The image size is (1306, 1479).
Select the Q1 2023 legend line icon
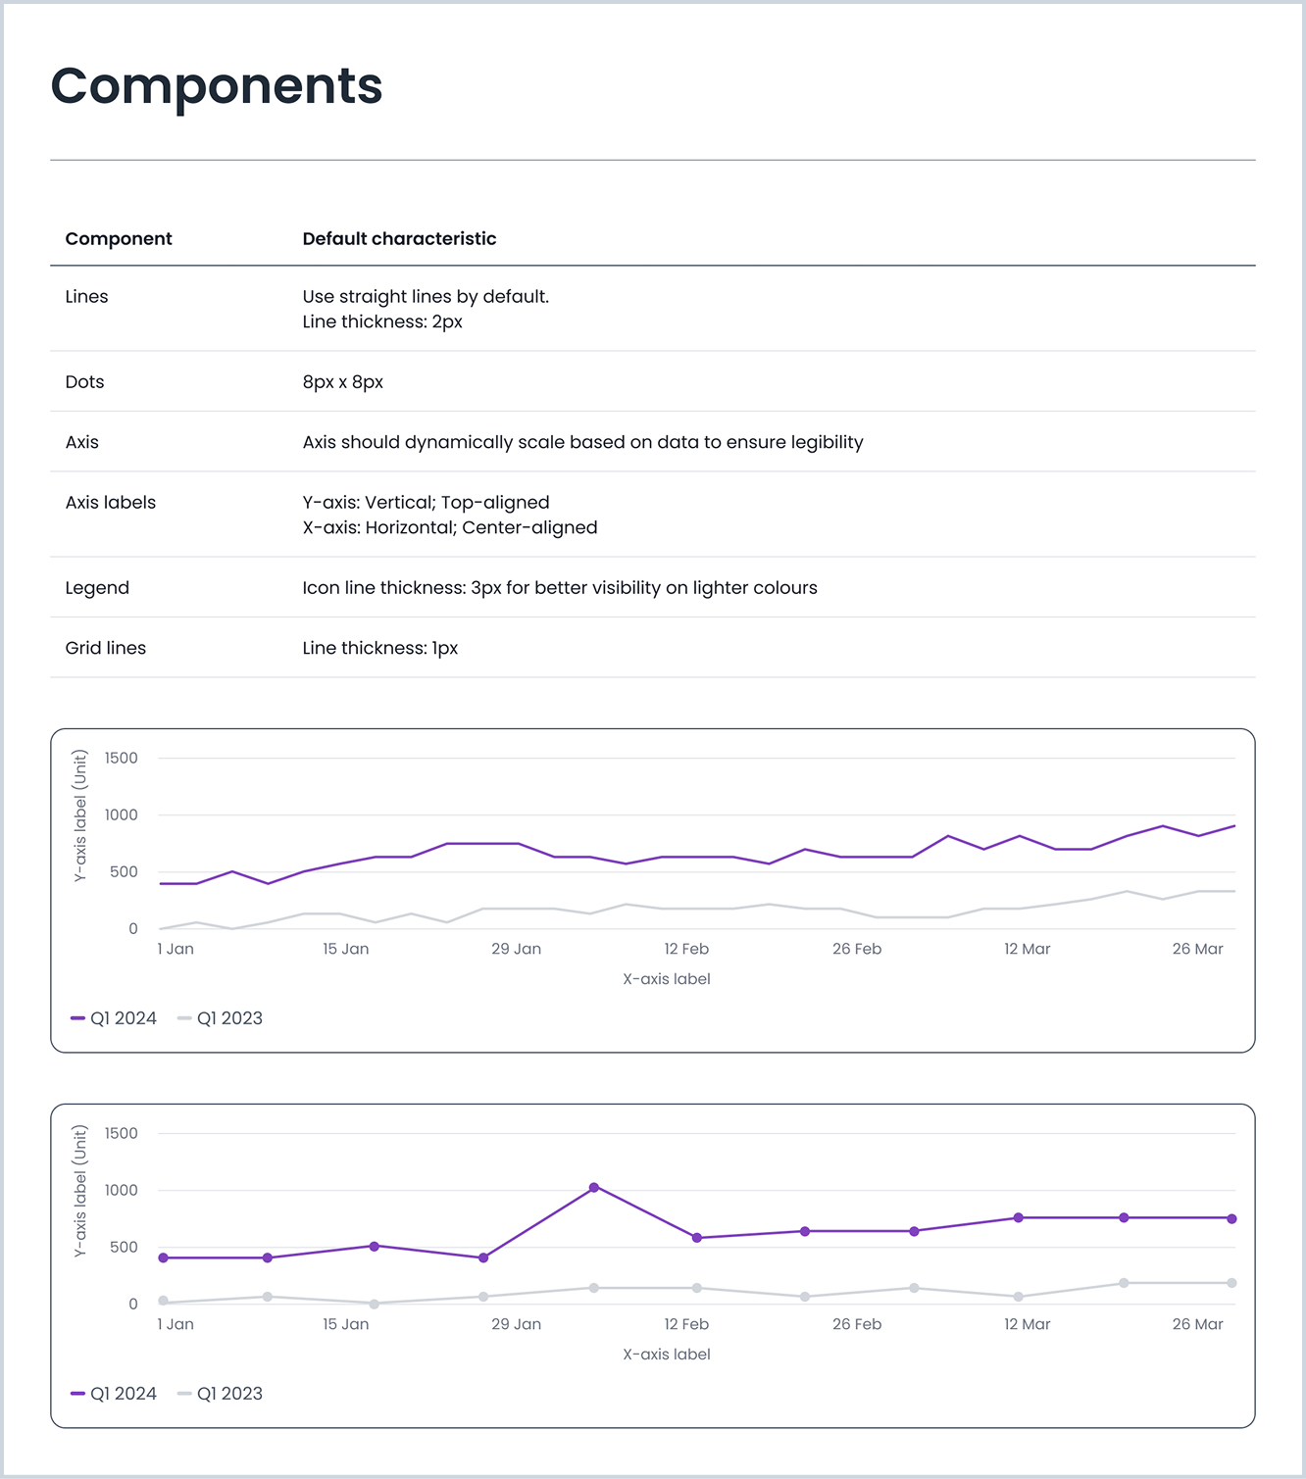coord(182,1017)
